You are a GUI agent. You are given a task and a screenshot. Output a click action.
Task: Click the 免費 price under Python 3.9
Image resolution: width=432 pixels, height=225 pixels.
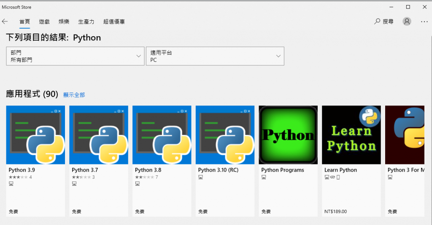click(x=13, y=212)
